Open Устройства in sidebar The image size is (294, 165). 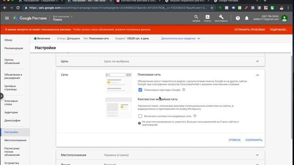pos(11,163)
